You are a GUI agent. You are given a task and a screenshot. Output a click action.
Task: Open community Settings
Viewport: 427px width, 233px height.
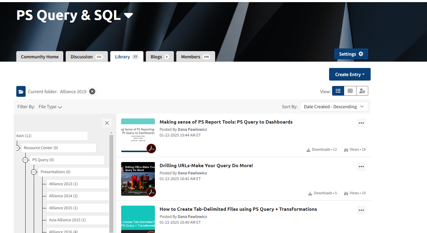(351, 54)
